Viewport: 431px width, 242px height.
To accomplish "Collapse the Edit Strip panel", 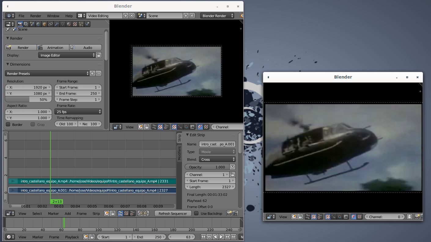I will click(x=188, y=135).
